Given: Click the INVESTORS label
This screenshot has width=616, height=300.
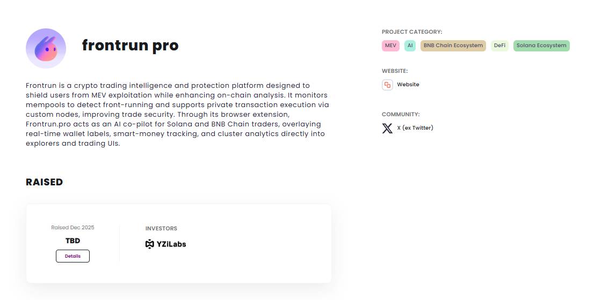Looking at the screenshot, I should click(x=161, y=229).
